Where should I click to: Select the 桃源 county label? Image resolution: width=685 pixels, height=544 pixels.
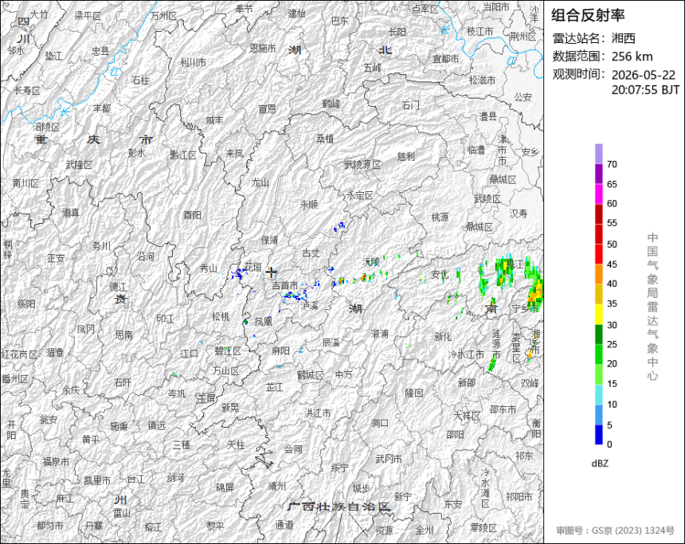click(x=440, y=217)
